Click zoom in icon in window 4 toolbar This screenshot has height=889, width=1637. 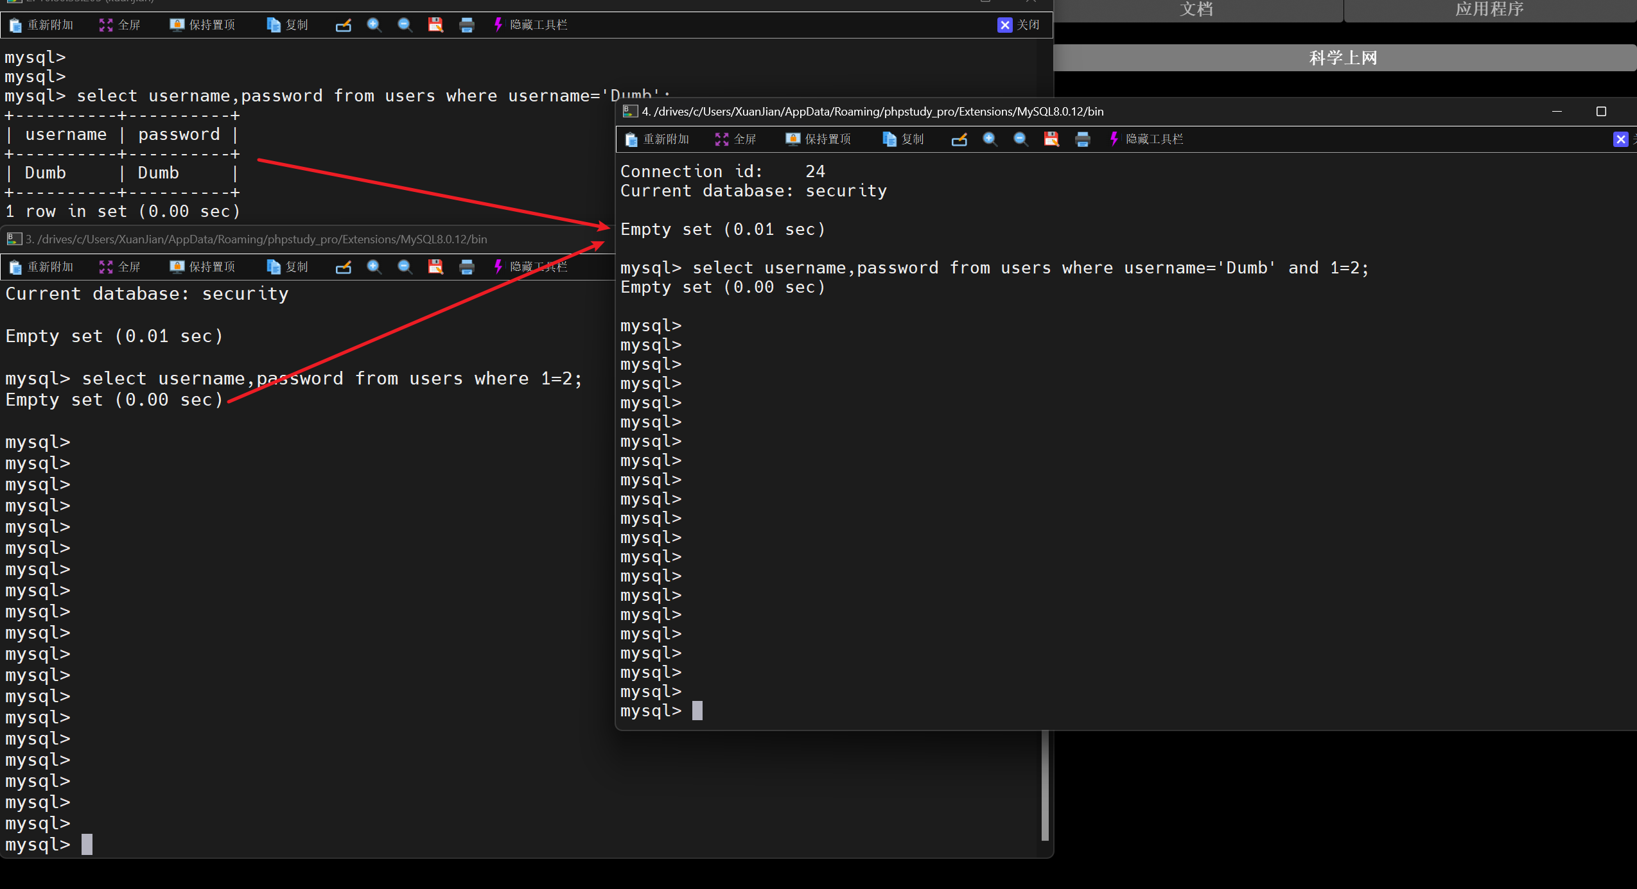click(990, 139)
